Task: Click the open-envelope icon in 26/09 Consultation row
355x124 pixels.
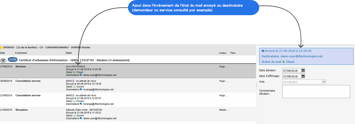Action: 75,87
